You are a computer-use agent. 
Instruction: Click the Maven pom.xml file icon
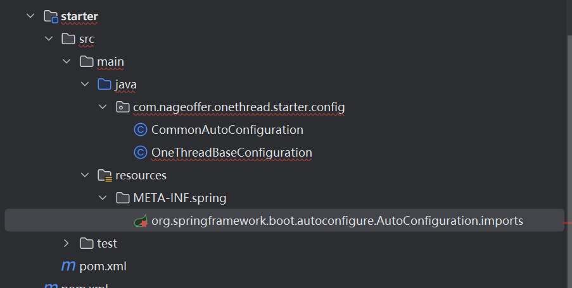(68, 266)
